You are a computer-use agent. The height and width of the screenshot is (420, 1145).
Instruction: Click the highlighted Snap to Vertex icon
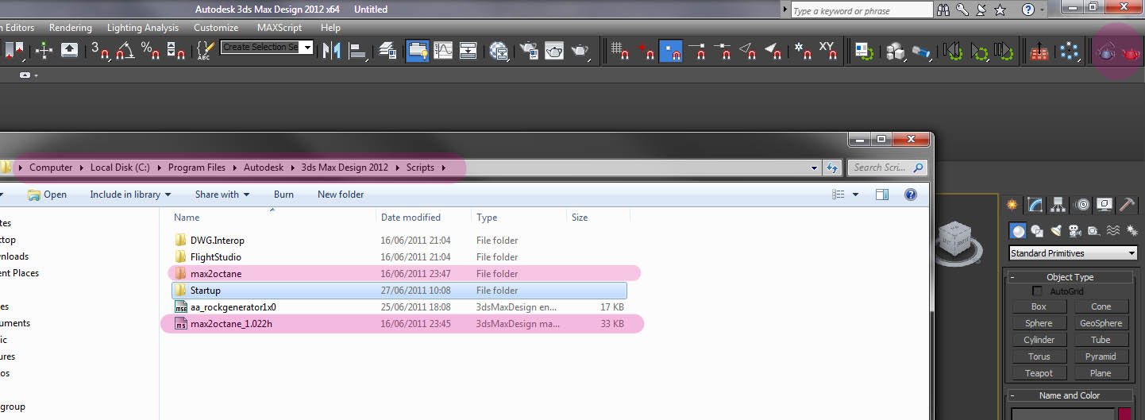pyautogui.click(x=671, y=50)
